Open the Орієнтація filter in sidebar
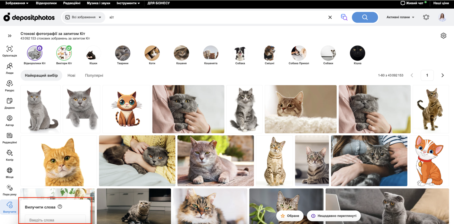 point(10,51)
